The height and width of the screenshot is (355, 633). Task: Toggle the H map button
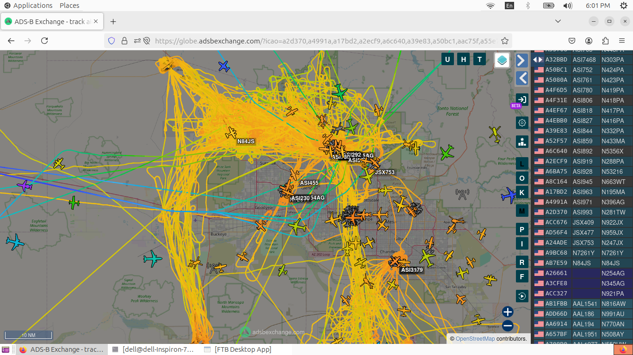coord(464,59)
